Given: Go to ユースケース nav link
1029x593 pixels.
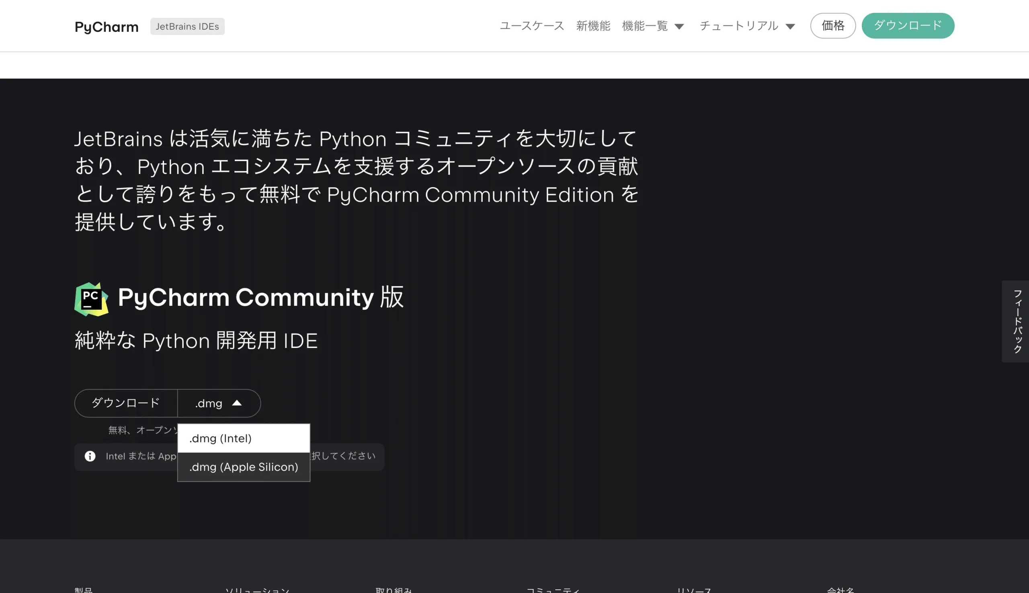Looking at the screenshot, I should click(532, 26).
